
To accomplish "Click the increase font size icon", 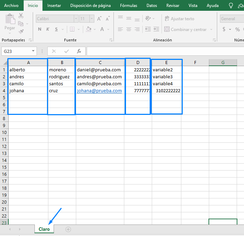I will point(100,19).
